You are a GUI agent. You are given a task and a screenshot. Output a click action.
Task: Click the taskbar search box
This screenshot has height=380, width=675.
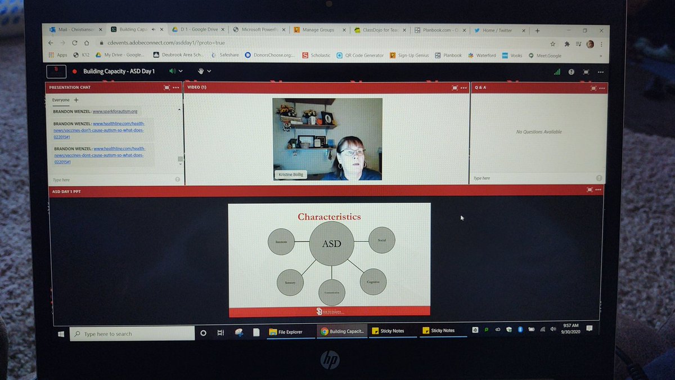coord(132,334)
